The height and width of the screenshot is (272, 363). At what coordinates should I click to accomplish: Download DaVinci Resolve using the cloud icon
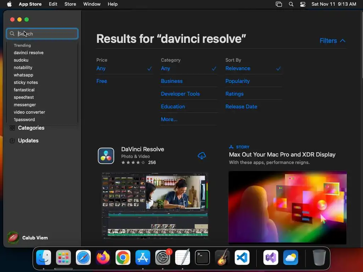(202, 156)
